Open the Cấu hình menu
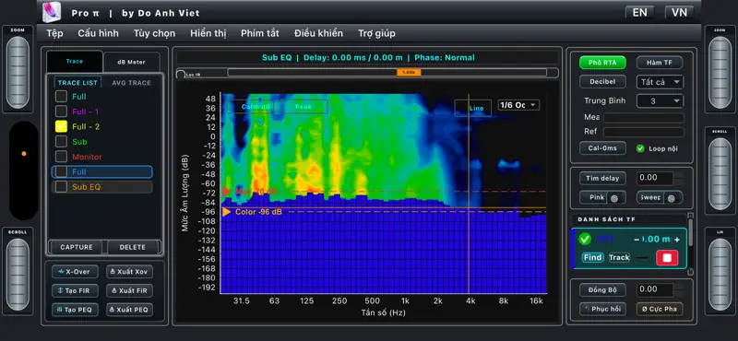The width and height of the screenshot is (738, 341). 99,33
